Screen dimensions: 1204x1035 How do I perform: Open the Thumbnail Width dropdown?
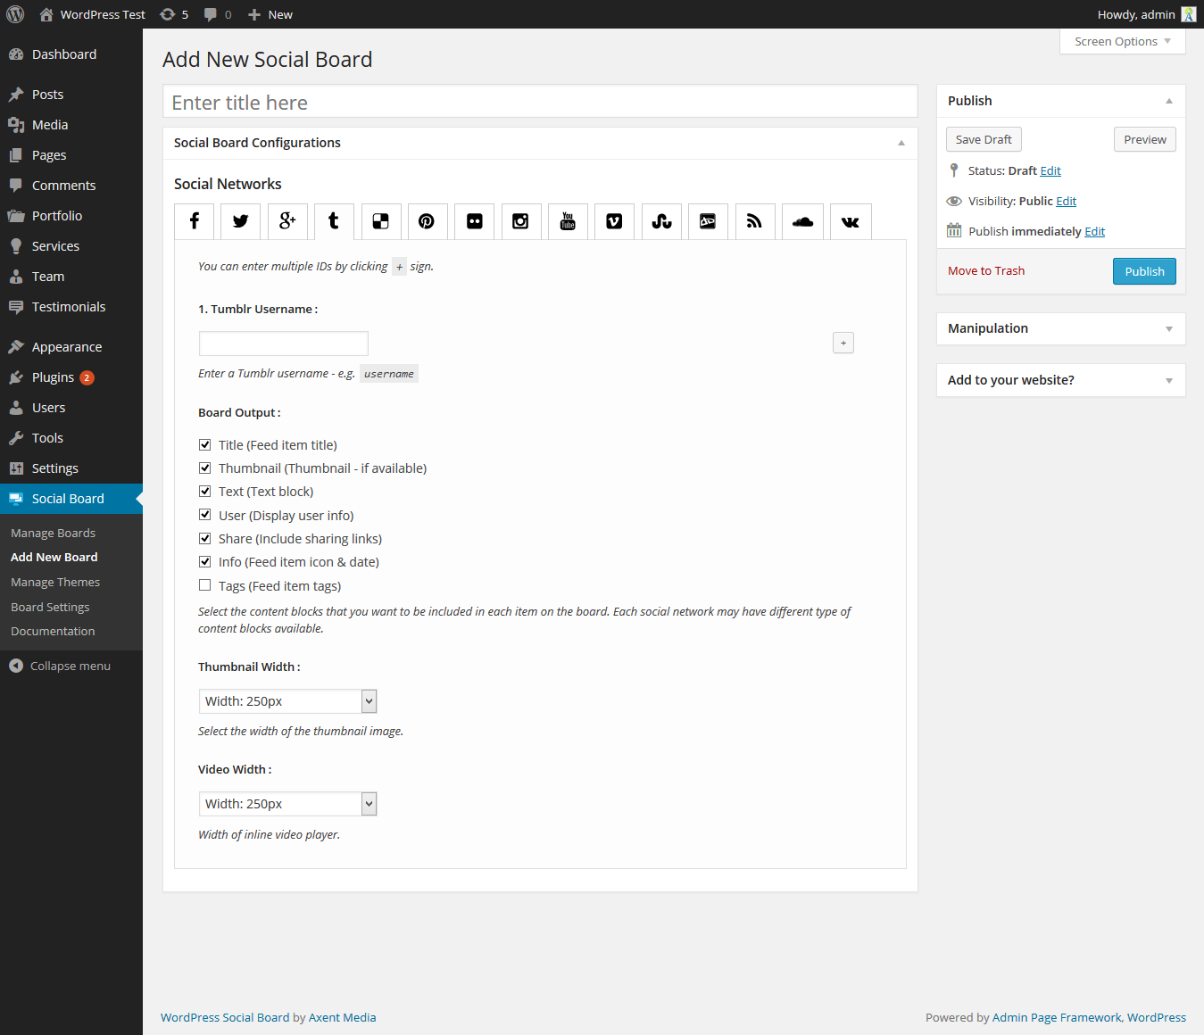click(286, 700)
